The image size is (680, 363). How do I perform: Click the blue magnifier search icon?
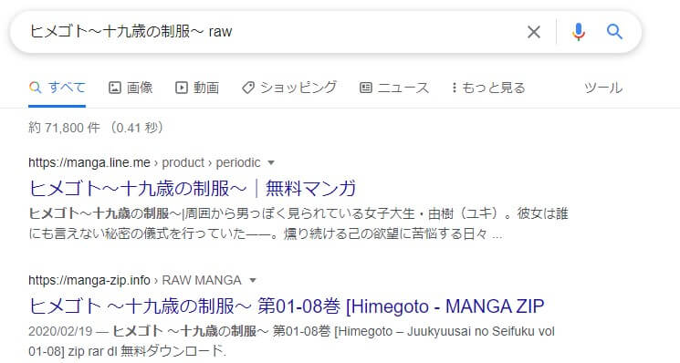(614, 32)
